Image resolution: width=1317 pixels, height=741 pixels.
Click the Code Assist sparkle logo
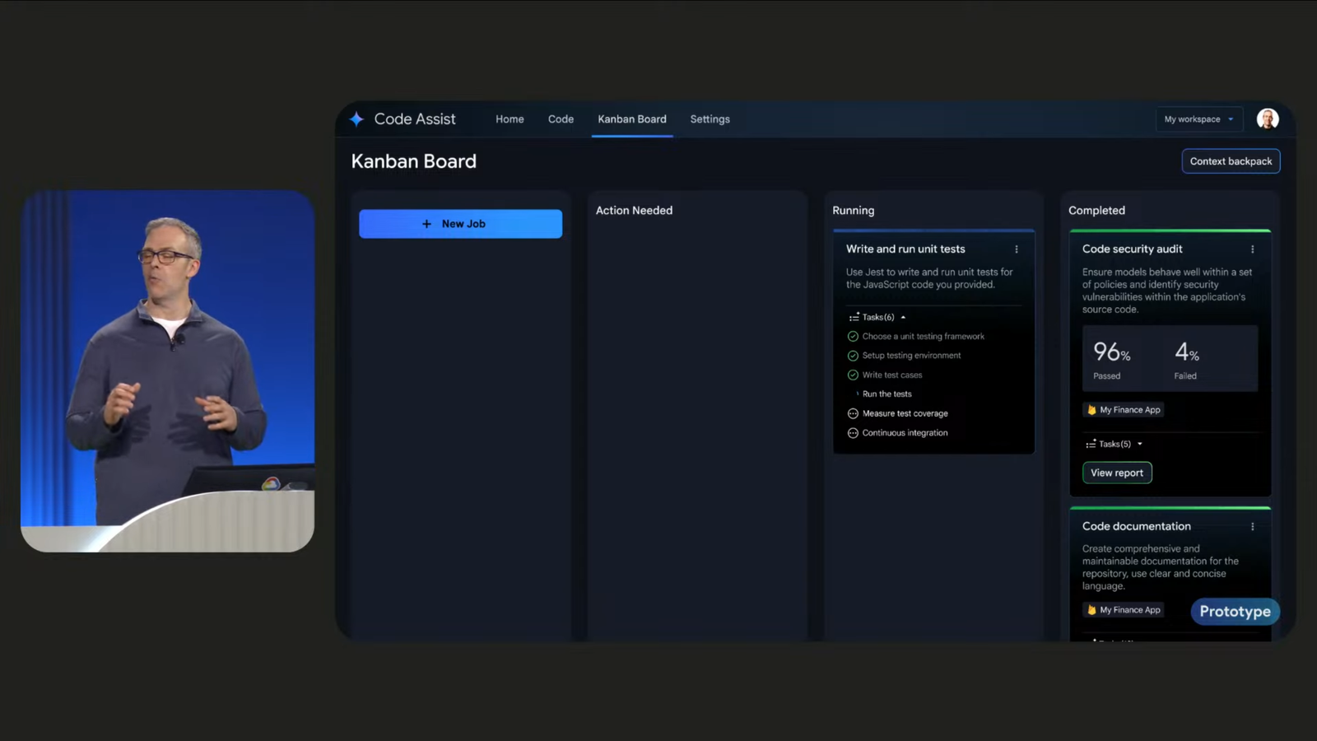coord(356,119)
